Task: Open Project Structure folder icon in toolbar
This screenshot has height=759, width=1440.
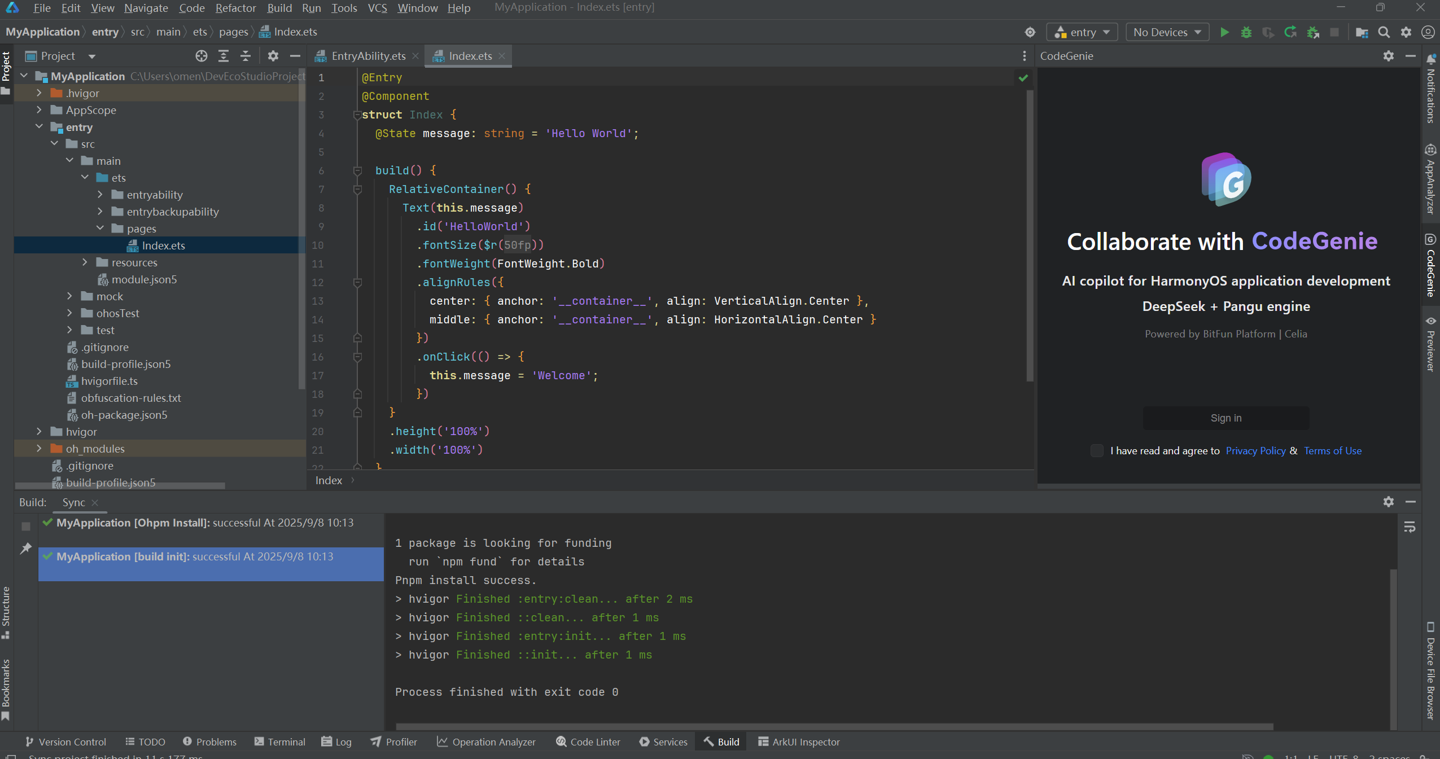Action: click(1362, 32)
